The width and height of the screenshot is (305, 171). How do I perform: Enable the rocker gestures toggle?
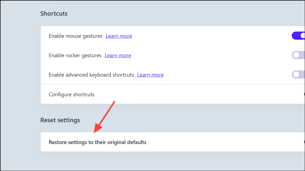[x=299, y=55]
